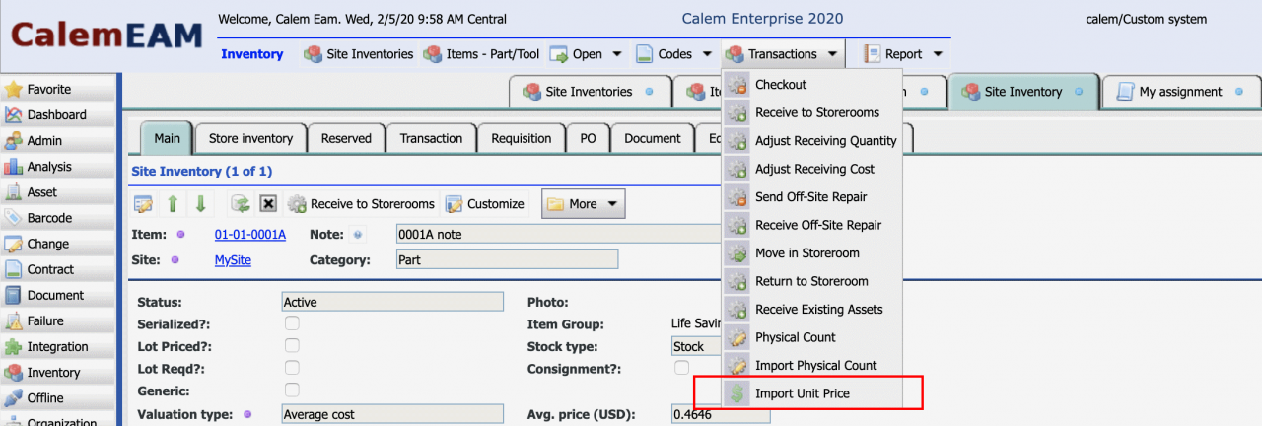
Task: Open the MySite site link
Action: point(233,260)
